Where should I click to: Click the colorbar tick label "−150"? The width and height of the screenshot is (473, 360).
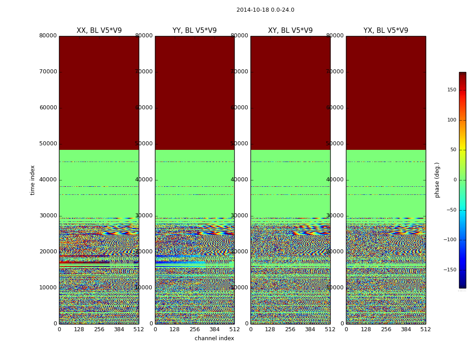(450, 270)
